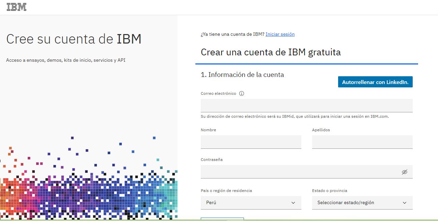Click the email helper text about IBMid
438x221 pixels.
(x=295, y=116)
